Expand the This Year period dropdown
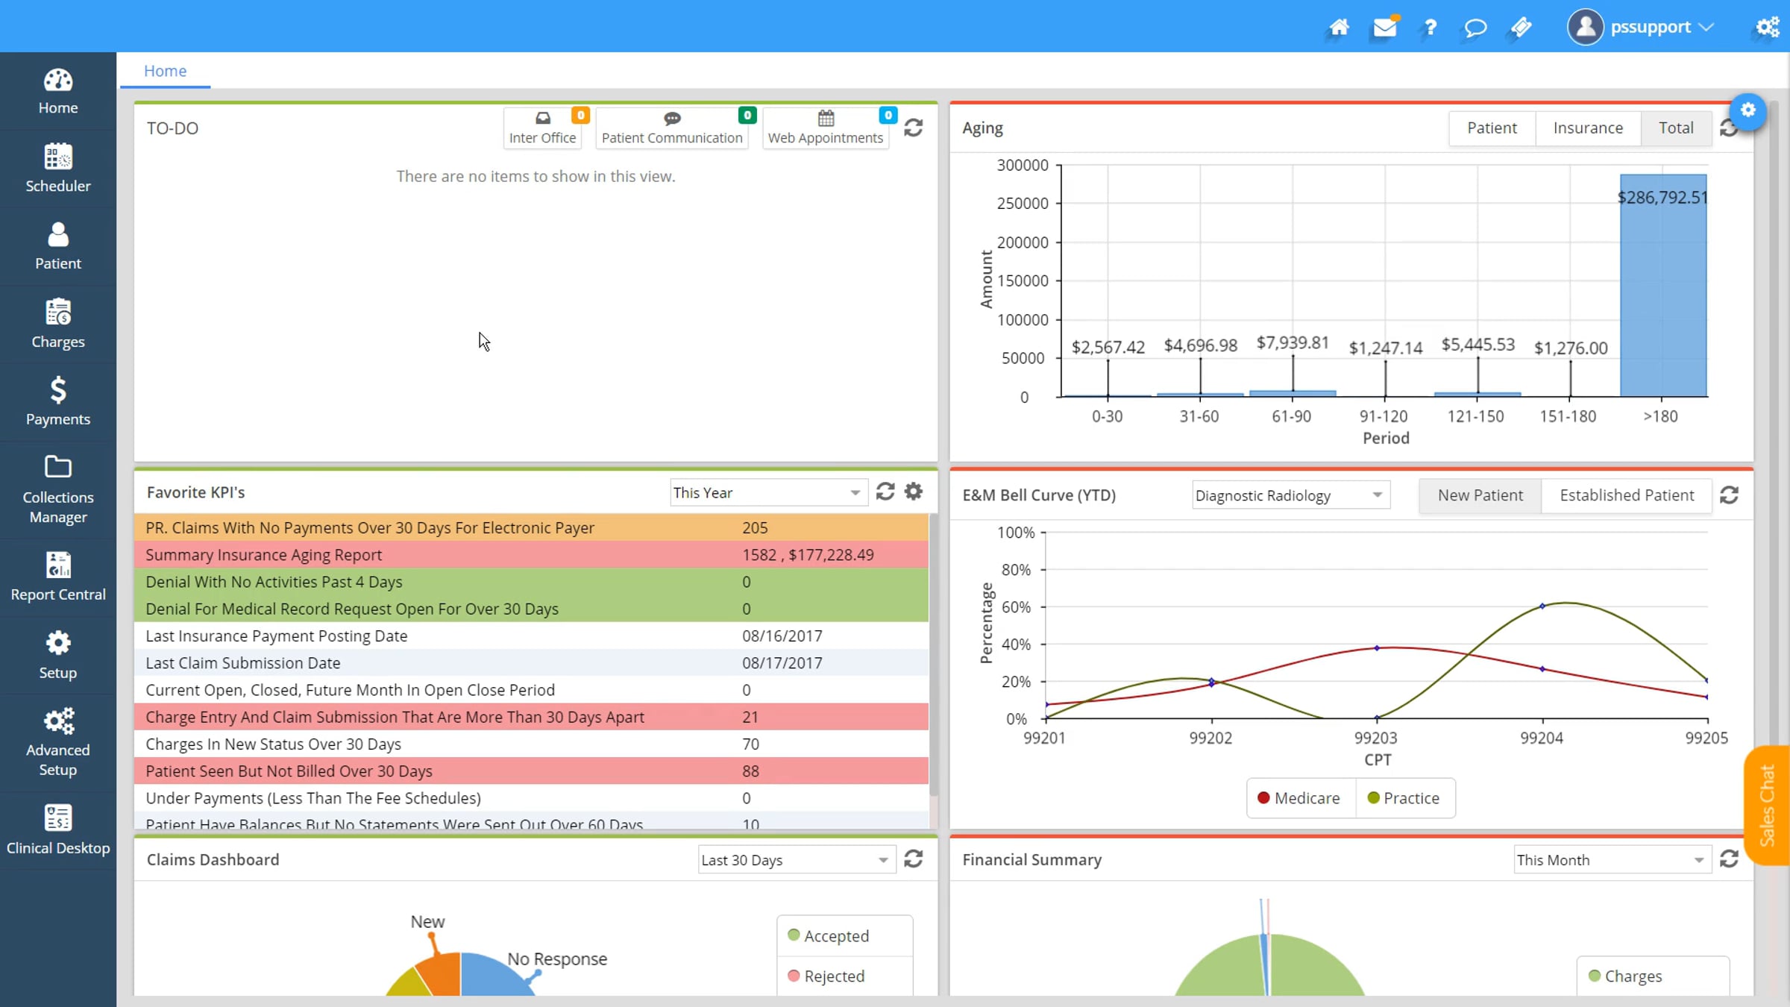1790x1007 pixels. tap(768, 492)
